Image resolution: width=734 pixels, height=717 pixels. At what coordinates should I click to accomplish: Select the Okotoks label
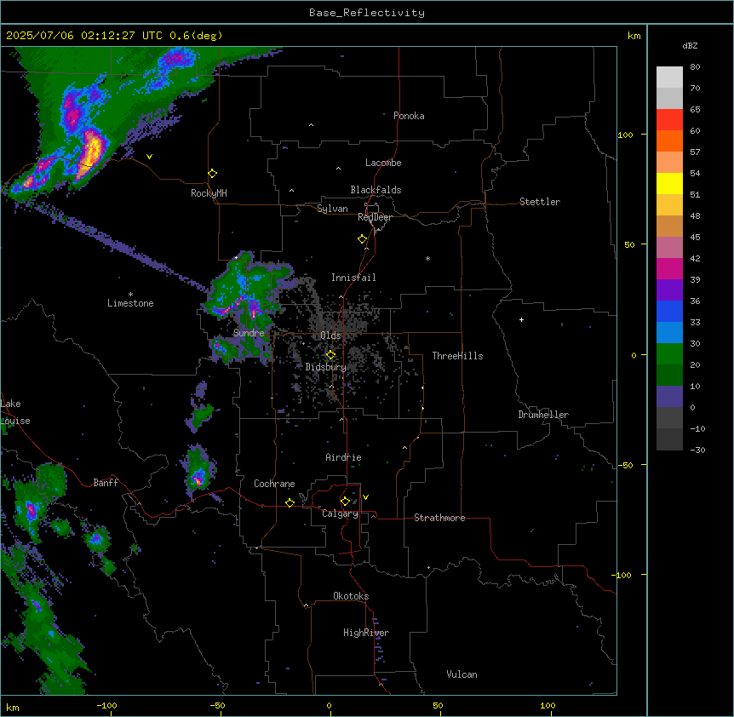tap(351, 596)
